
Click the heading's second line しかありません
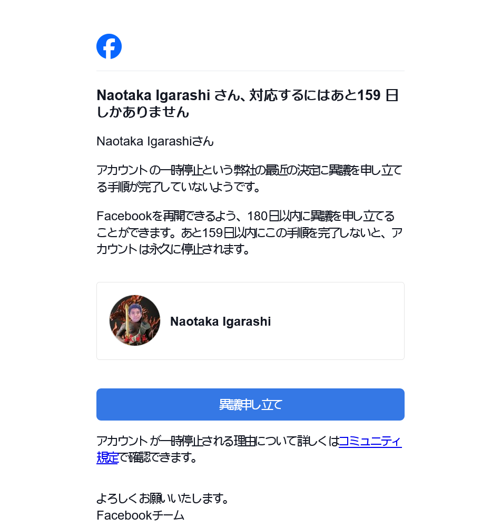(143, 112)
